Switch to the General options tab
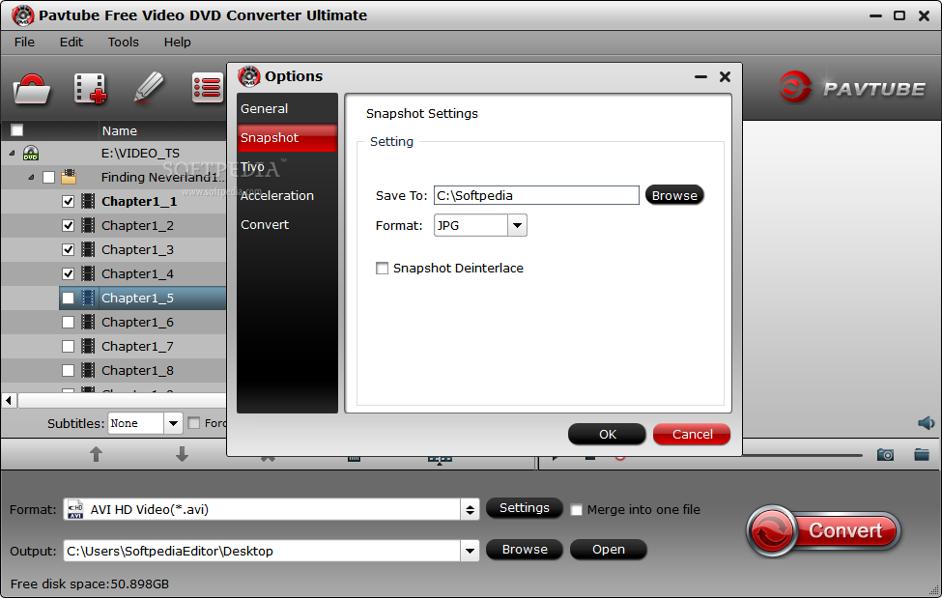Image resolution: width=942 pixels, height=598 pixels. (287, 109)
